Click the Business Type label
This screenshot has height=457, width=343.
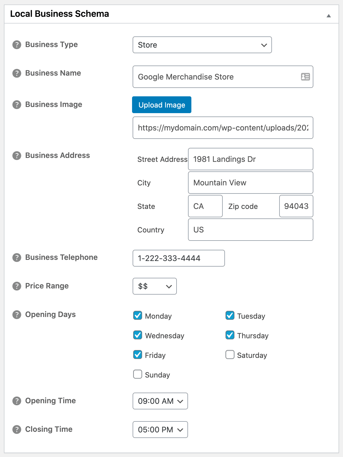coord(51,45)
